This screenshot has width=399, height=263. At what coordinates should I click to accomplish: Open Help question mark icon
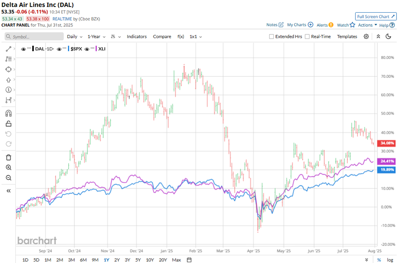pyautogui.click(x=392, y=25)
